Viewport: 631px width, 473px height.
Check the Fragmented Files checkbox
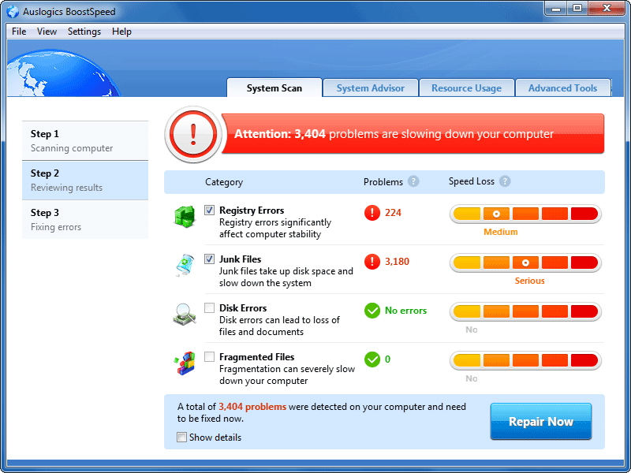[209, 356]
